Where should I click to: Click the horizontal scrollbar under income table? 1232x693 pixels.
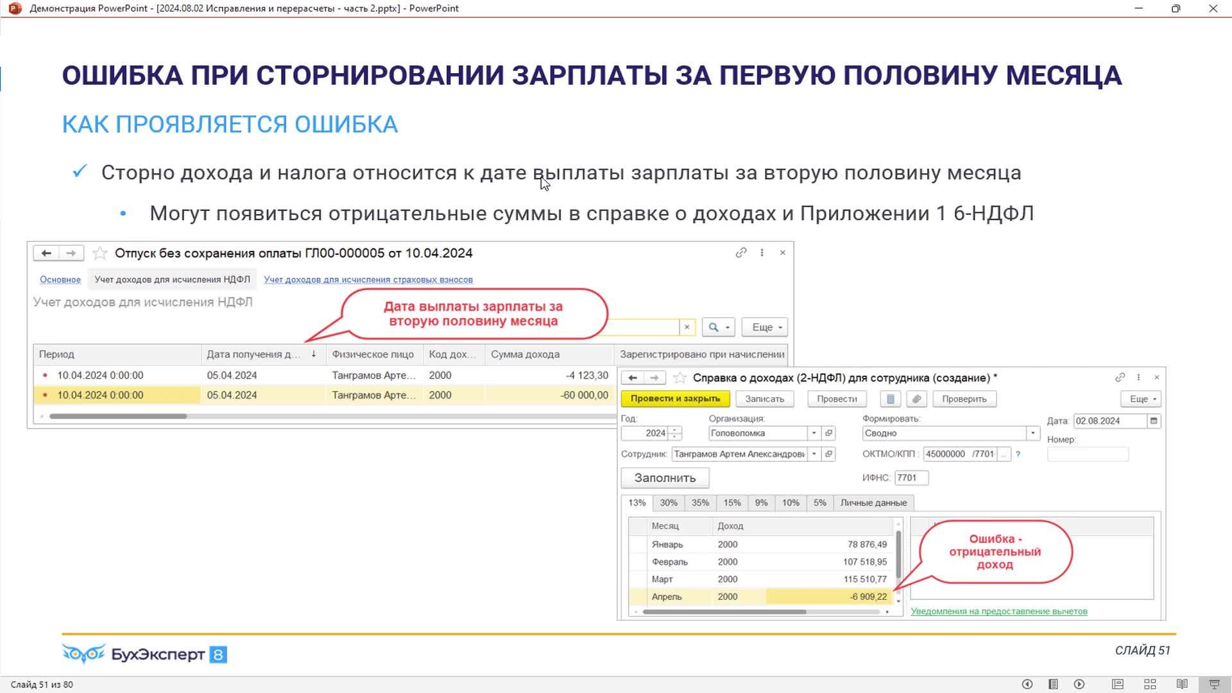tap(724, 612)
